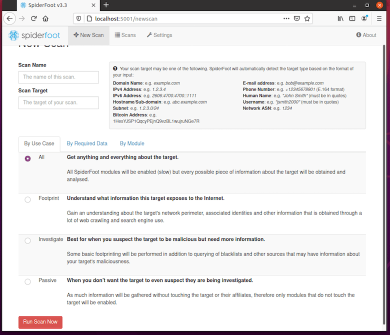Click the Network ASN example text

(287, 108)
